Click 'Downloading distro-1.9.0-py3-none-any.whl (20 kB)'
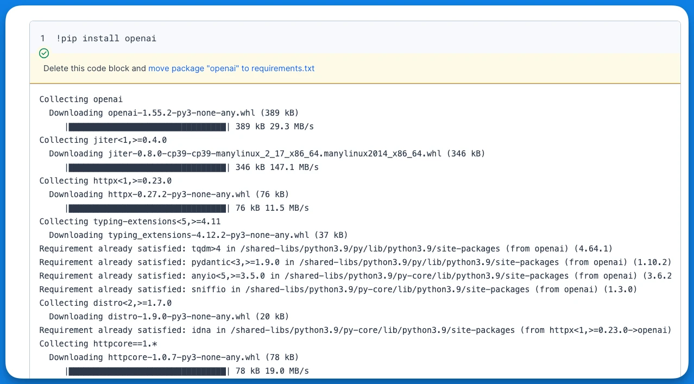This screenshot has width=694, height=384. click(169, 317)
